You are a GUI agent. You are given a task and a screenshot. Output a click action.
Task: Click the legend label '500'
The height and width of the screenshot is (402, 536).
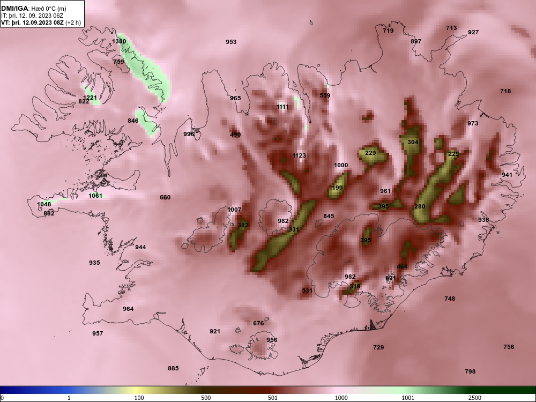pos(206,398)
